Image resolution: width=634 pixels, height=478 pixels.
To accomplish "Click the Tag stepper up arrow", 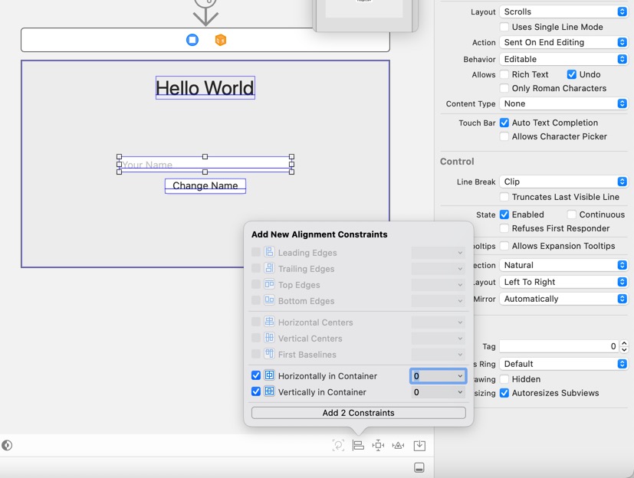I will (x=624, y=343).
